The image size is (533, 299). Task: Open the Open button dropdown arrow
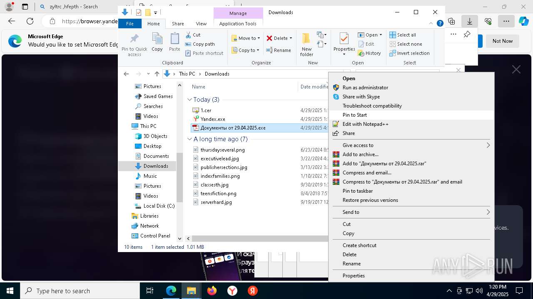tap(381, 35)
